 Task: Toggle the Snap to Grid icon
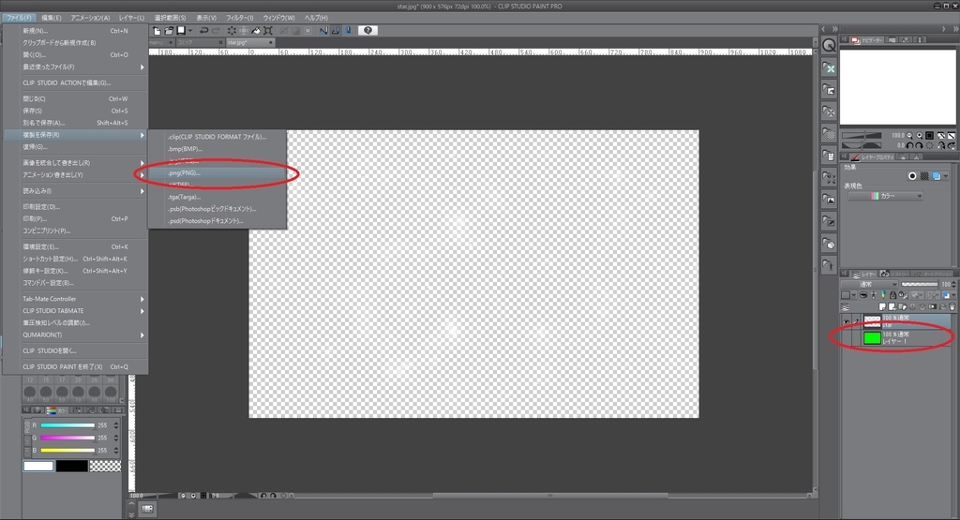click(348, 31)
